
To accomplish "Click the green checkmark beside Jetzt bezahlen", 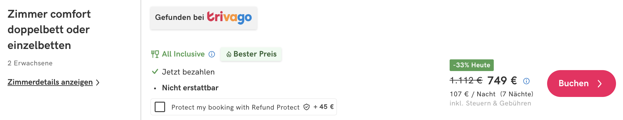I will coord(155,72).
